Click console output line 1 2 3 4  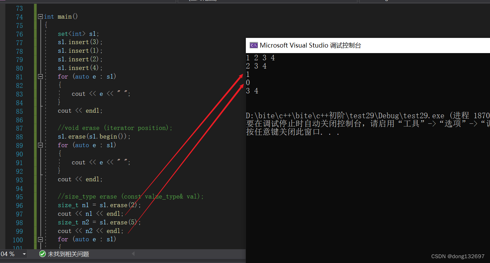tap(260, 58)
